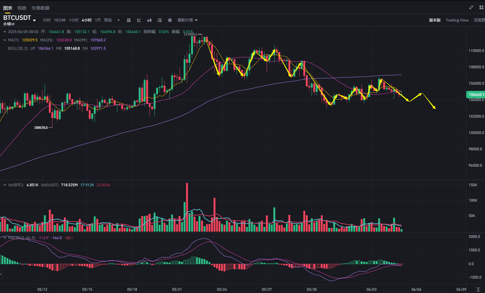
Task: Select the 4小时 interval
Action: coord(87,20)
